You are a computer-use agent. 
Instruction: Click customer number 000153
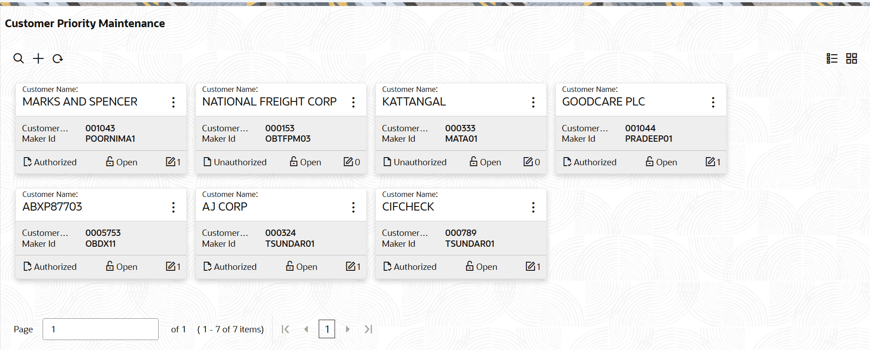click(280, 128)
